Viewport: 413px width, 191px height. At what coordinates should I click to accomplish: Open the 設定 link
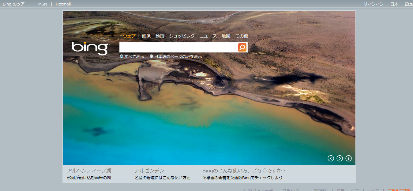[409, 4]
